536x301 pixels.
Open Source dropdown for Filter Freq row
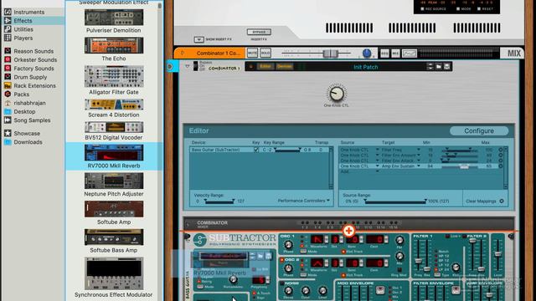point(378,150)
